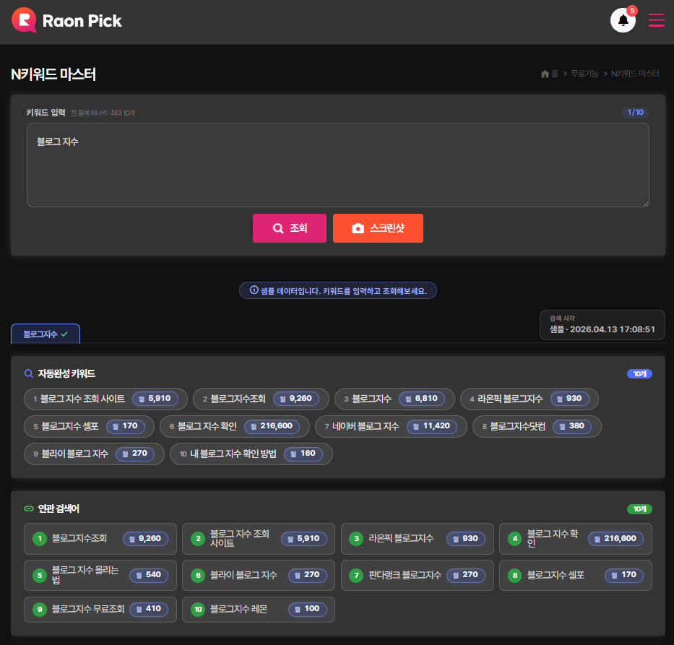This screenshot has height=645, width=674.
Task: Click the green number 1 badge for 블로그지수조회
Action: pyautogui.click(x=39, y=538)
